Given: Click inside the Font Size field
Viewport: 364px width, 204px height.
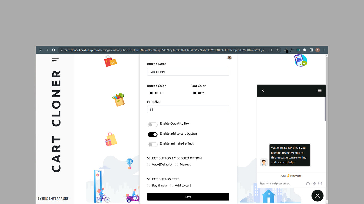Looking at the screenshot, I should pos(188,109).
